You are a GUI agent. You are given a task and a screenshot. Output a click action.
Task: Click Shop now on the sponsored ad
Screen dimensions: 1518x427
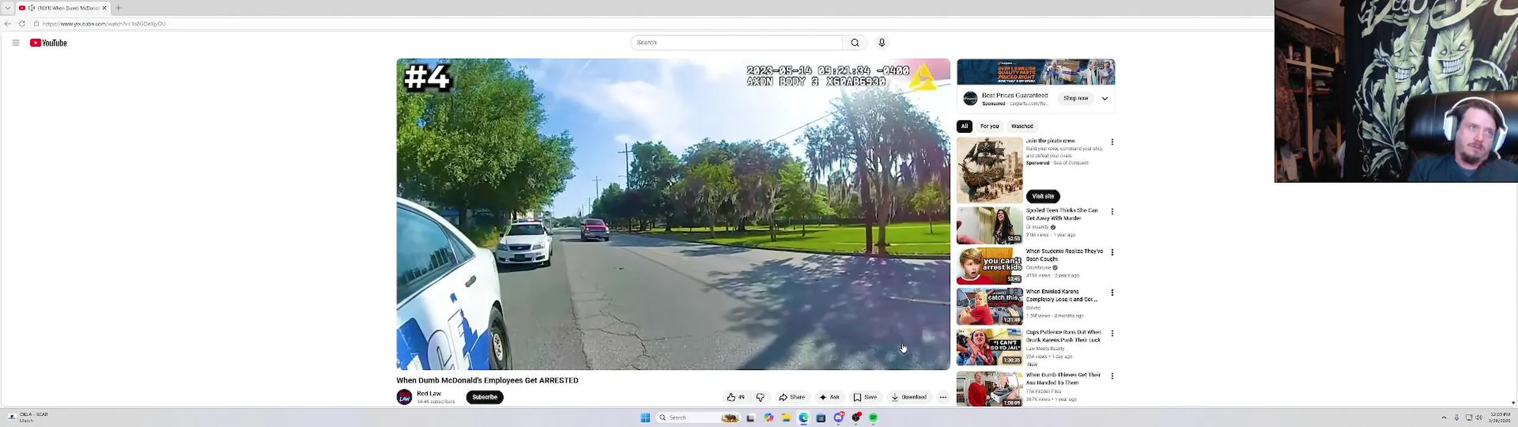(1075, 98)
